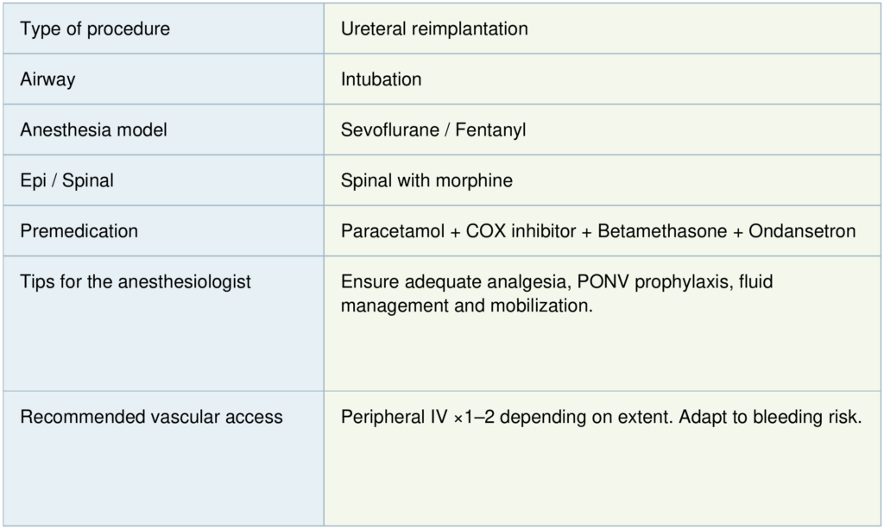Click the "Epi / Spinal" label cell
This screenshot has height=529, width=884.
pos(67,180)
